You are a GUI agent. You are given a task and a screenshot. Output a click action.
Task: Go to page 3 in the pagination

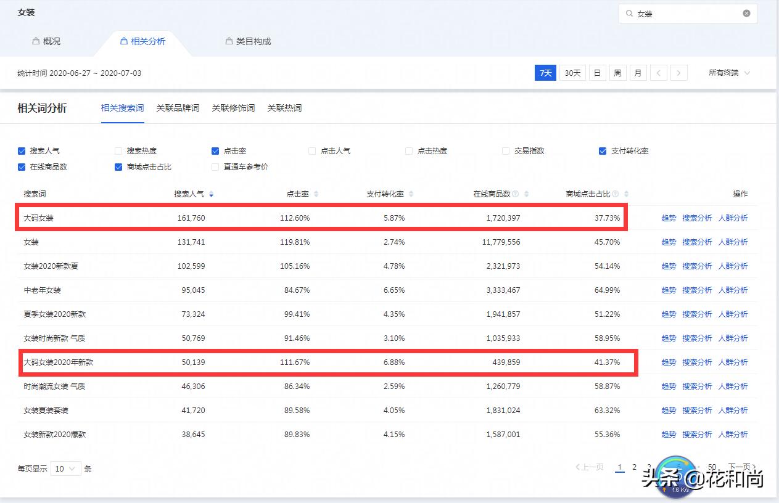click(x=649, y=467)
